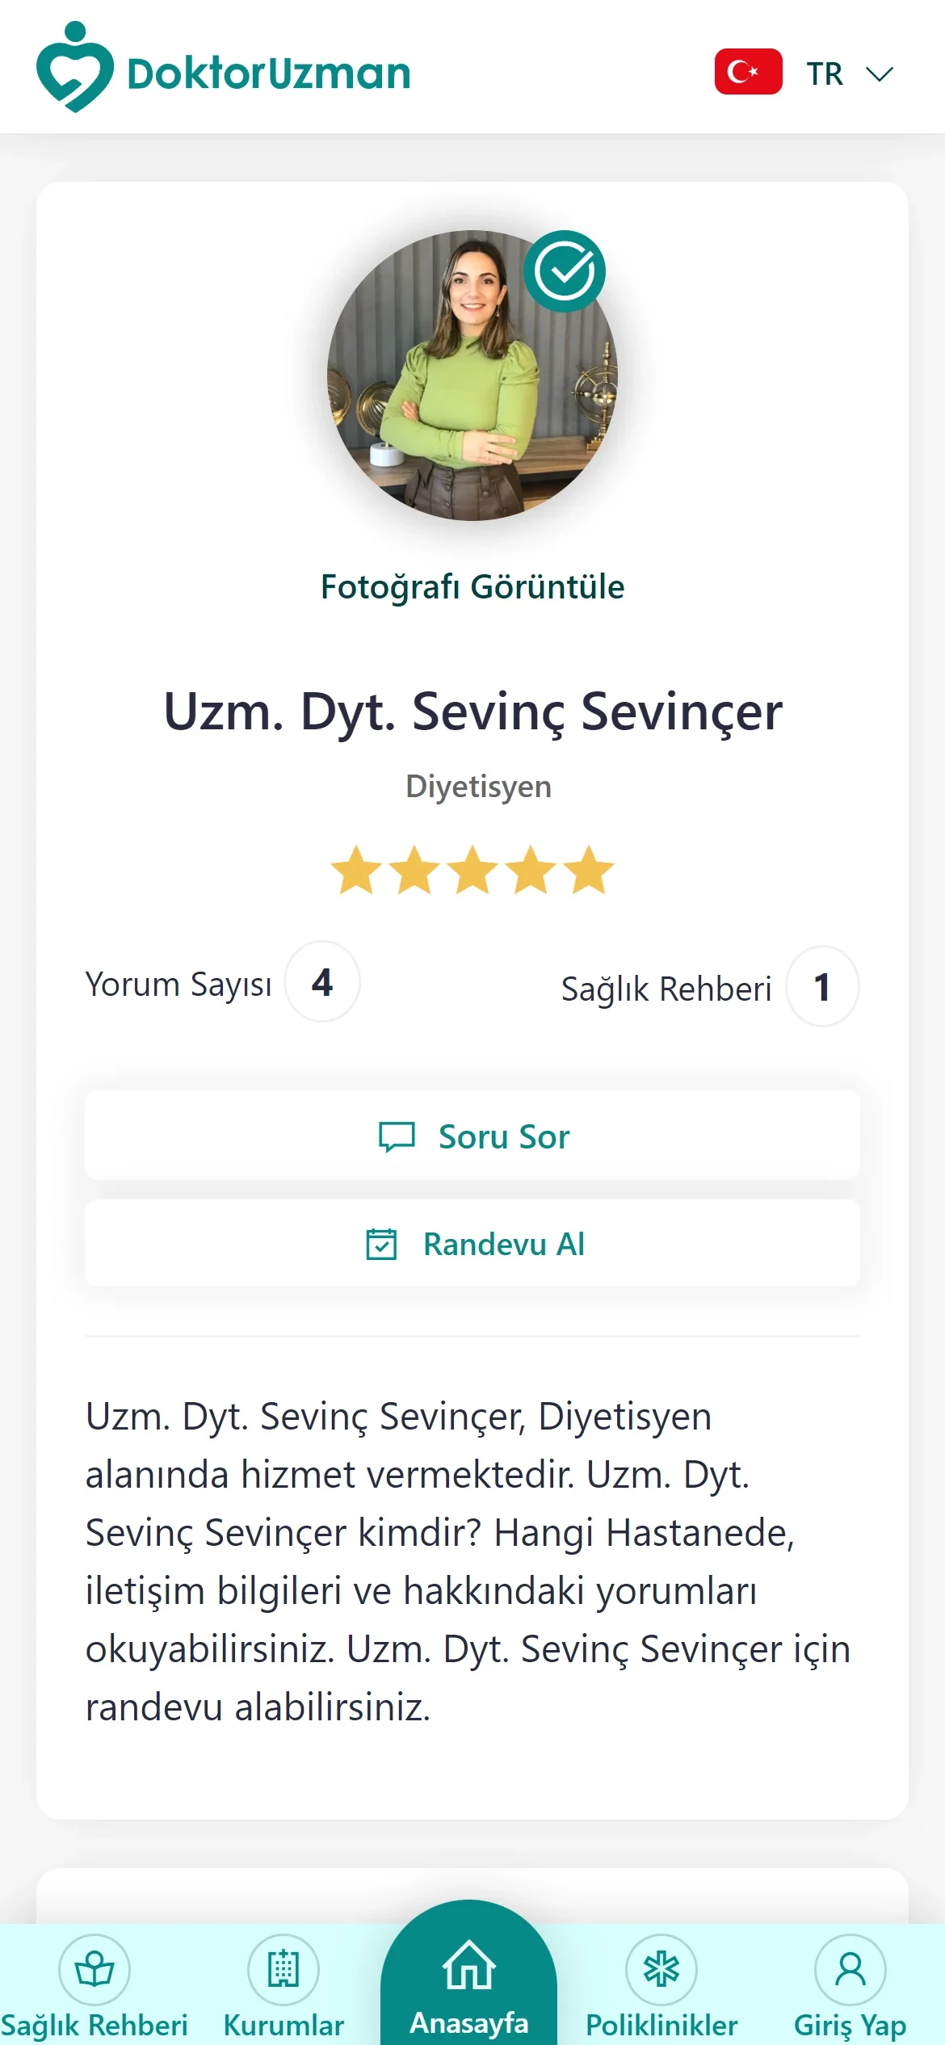Click the Sağlık Rehberi book icon
The height and width of the screenshot is (2045, 945).
(x=94, y=1969)
